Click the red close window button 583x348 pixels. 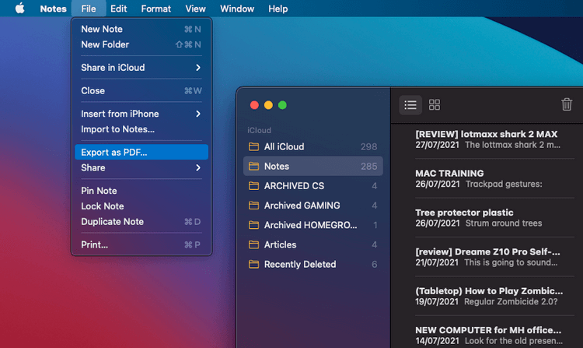click(254, 105)
